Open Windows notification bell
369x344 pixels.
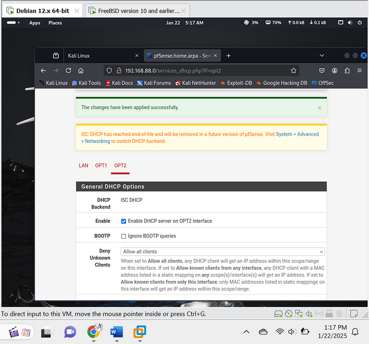tap(355, 332)
